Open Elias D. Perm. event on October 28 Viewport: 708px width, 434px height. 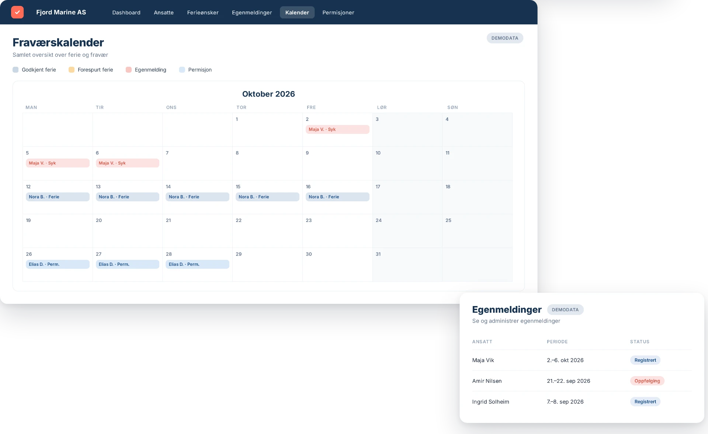point(197,264)
